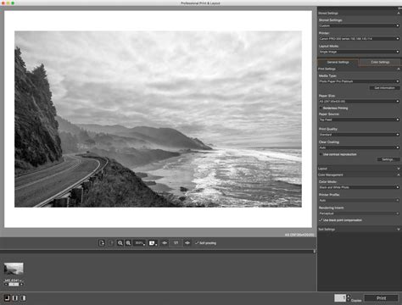Adjust Copies count with stepper arrows
Screen dimensions: 402x305
pyautogui.click(x=349, y=297)
